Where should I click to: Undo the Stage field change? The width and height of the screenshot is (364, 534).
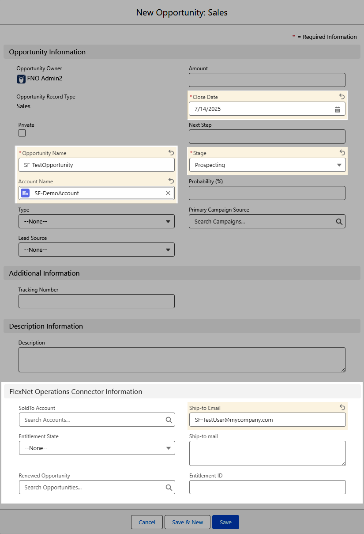(342, 152)
